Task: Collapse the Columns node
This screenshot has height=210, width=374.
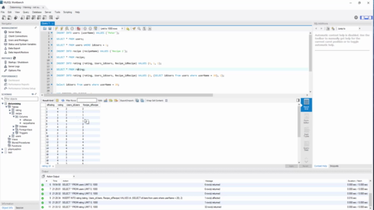Action: [x=13, y=117]
